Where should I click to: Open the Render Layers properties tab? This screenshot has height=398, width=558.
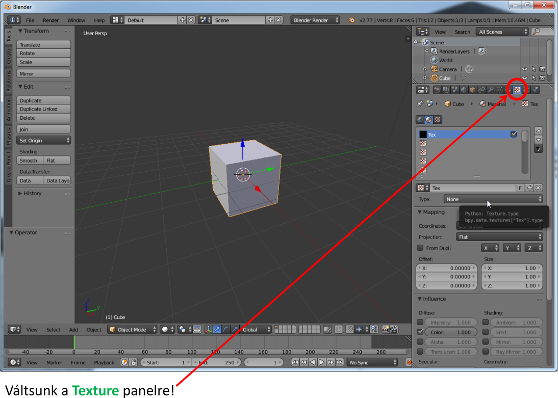tap(446, 90)
